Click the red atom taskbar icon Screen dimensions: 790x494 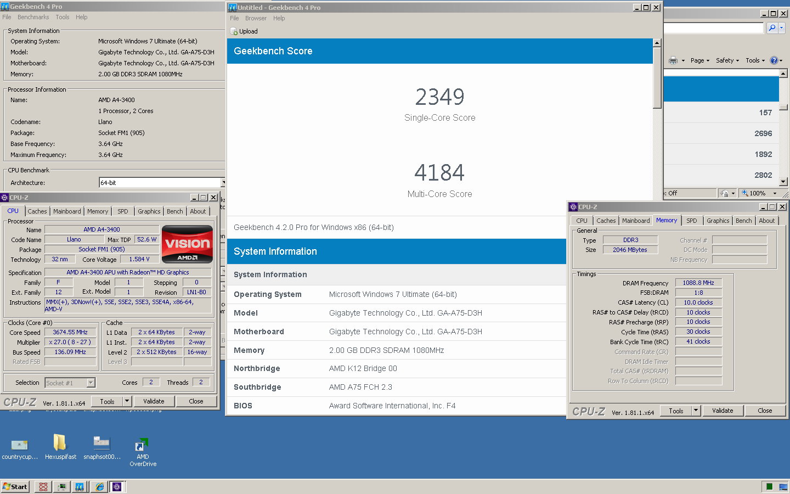[43, 487]
